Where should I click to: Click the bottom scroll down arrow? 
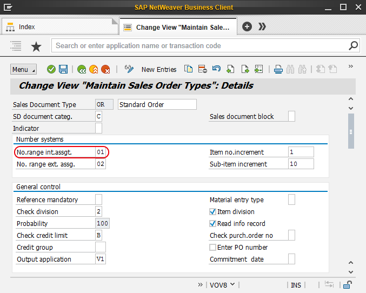coord(351,272)
